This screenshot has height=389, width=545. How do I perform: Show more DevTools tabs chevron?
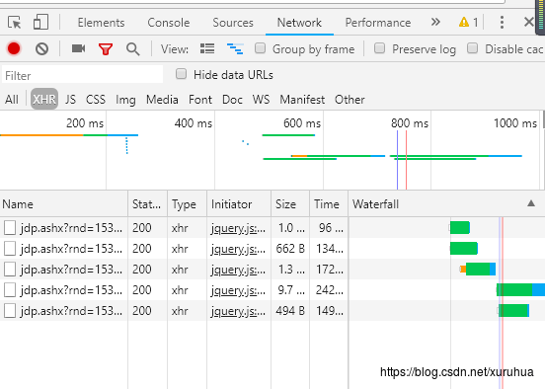435,23
